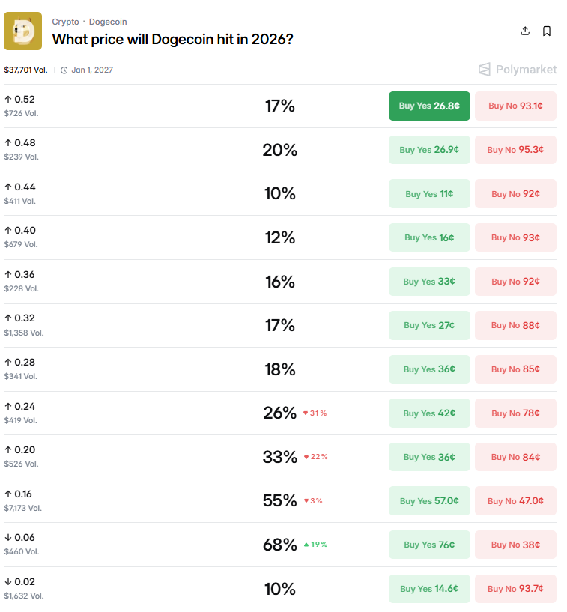Click Buy Yes 57.0¢ for the 0.16 outcome

428,501
